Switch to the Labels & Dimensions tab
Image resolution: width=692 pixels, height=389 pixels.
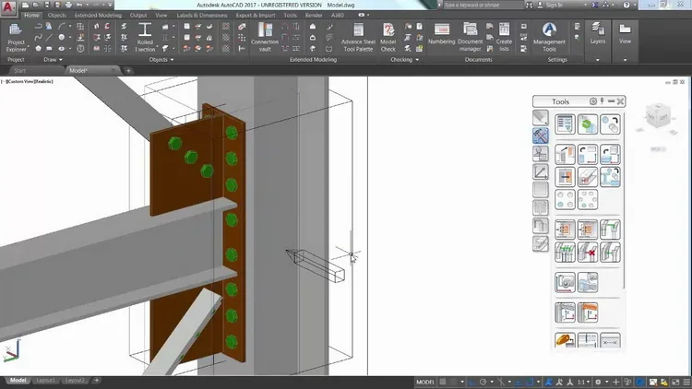[x=202, y=15]
